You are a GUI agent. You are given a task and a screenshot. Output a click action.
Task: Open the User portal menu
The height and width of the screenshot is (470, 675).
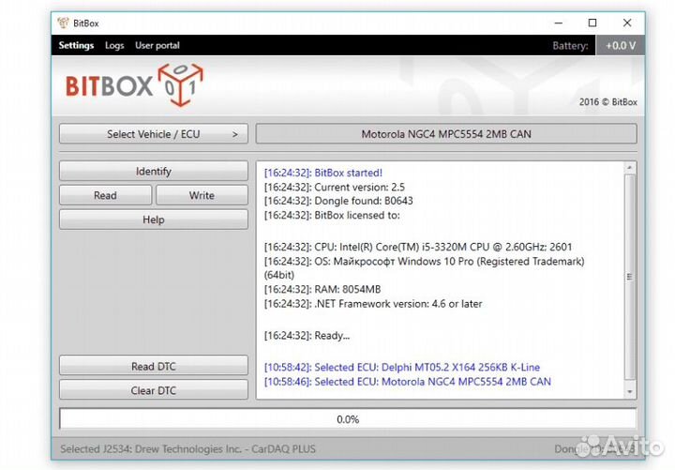click(157, 45)
